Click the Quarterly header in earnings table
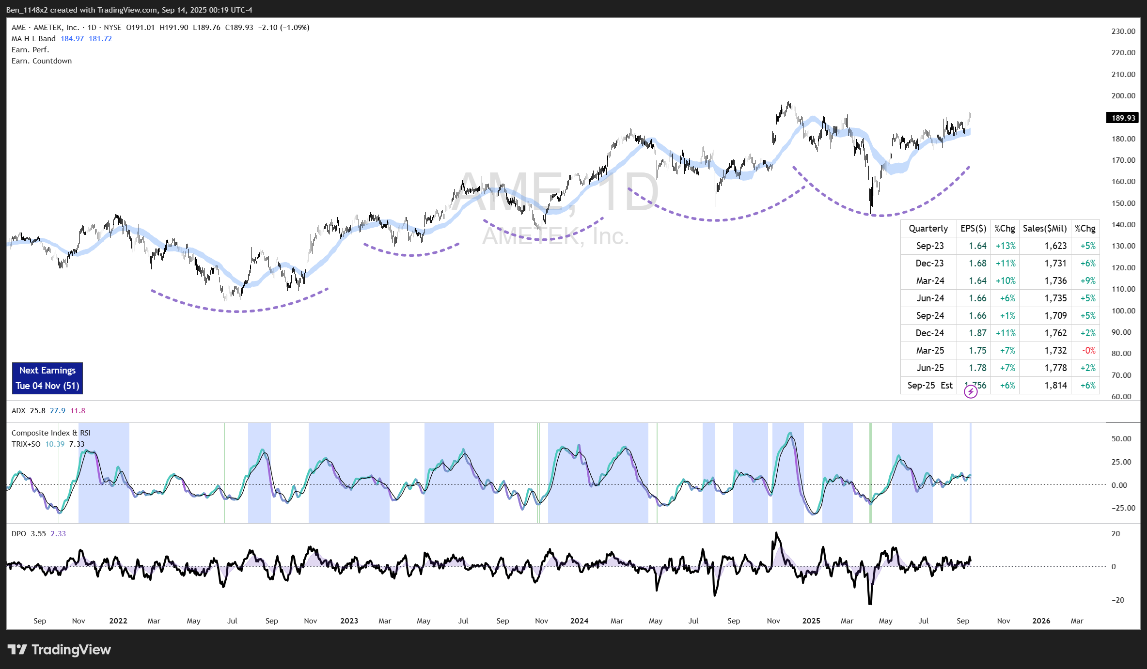This screenshot has height=669, width=1147. (928, 229)
